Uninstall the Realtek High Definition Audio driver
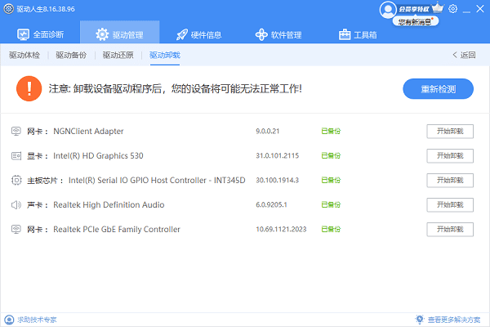The image size is (490, 327). (x=450, y=205)
